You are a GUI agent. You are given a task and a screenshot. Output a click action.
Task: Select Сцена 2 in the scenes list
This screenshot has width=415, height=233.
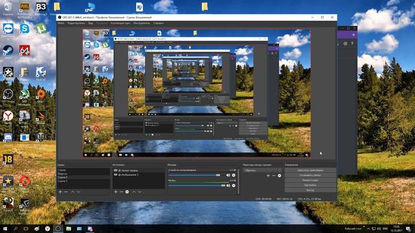pyautogui.click(x=84, y=177)
